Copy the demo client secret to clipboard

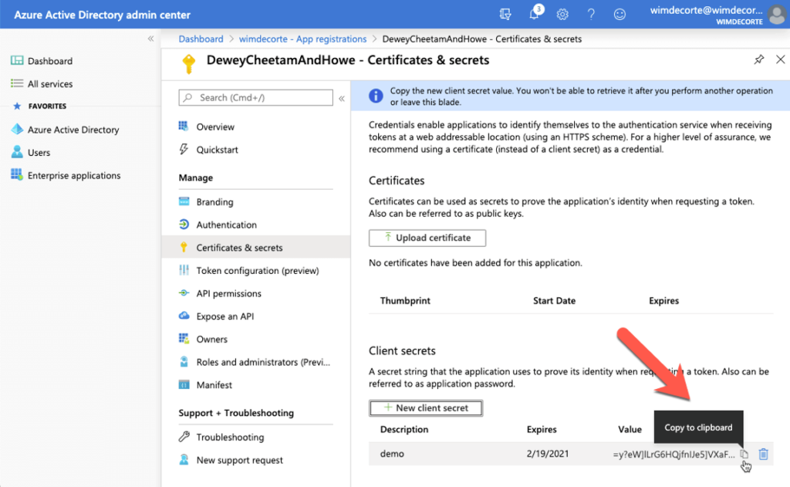click(743, 455)
